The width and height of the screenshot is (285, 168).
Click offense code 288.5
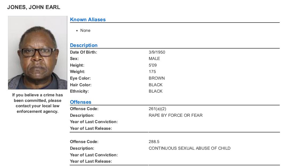point(154,142)
